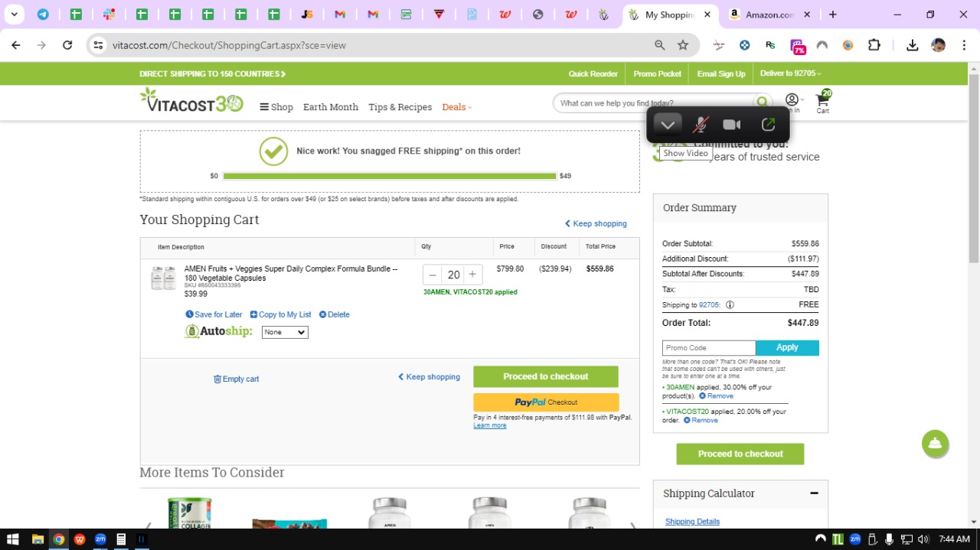Open browser extensions puzzle icon
The height and width of the screenshot is (550, 980).
click(874, 45)
